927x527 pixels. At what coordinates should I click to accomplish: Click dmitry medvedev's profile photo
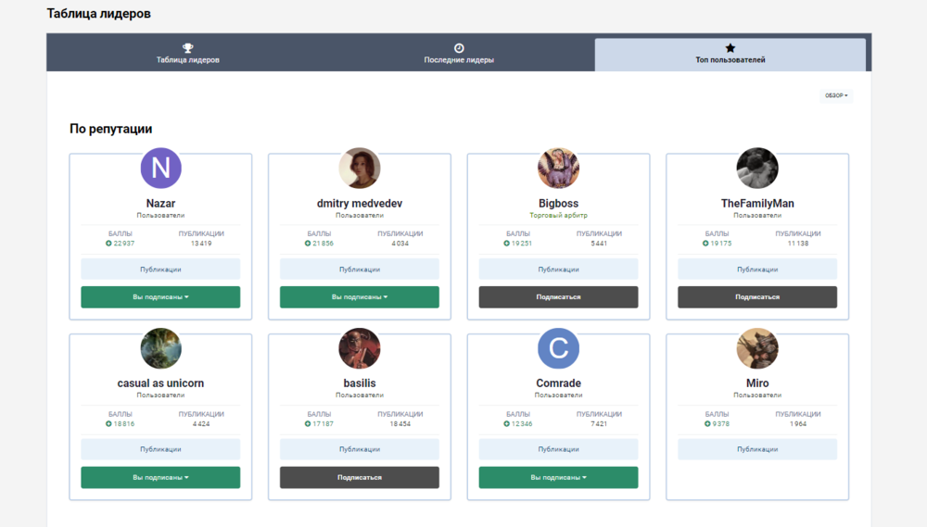pyautogui.click(x=359, y=169)
